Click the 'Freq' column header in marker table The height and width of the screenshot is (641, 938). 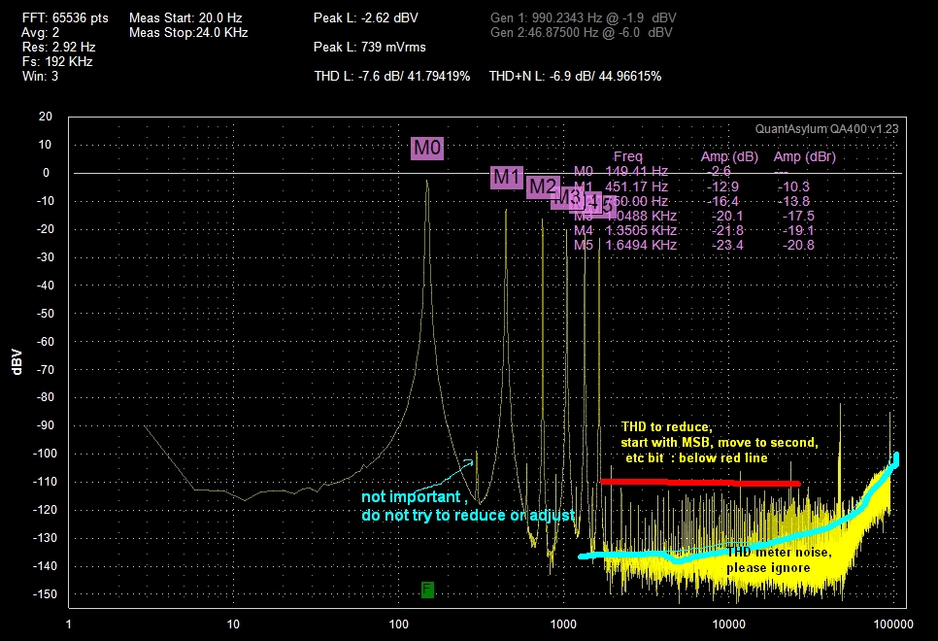[x=627, y=156]
